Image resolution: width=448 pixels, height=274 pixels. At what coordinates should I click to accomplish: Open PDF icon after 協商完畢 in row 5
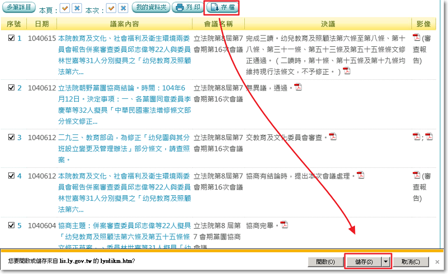pyautogui.click(x=284, y=225)
